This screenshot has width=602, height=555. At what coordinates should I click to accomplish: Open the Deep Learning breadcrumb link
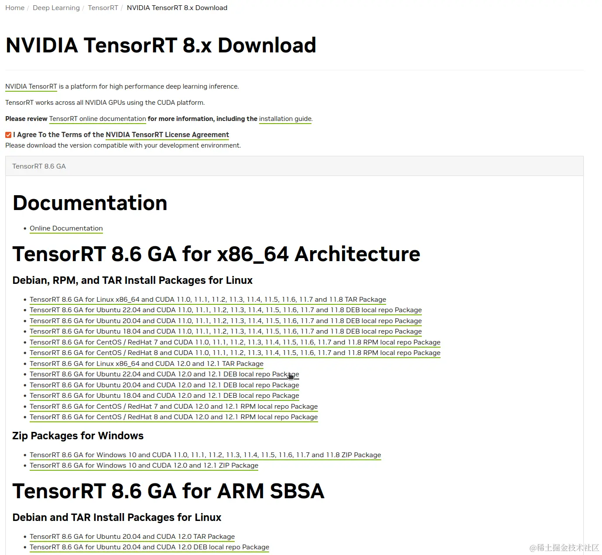pyautogui.click(x=56, y=7)
